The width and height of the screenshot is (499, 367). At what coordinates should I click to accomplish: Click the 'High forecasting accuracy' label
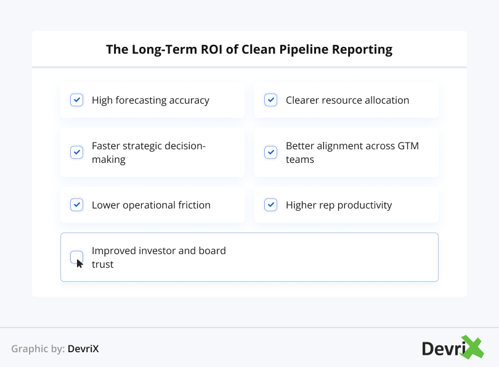coord(150,101)
